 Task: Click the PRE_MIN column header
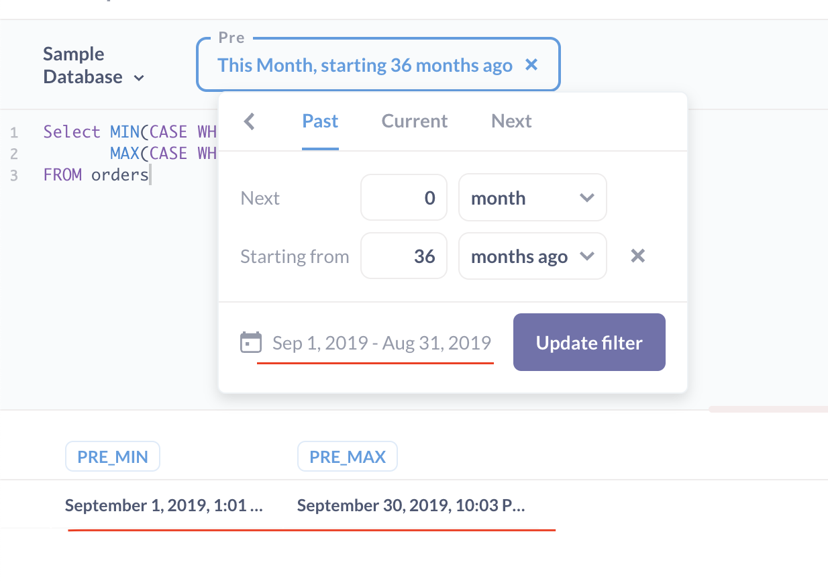coord(112,456)
